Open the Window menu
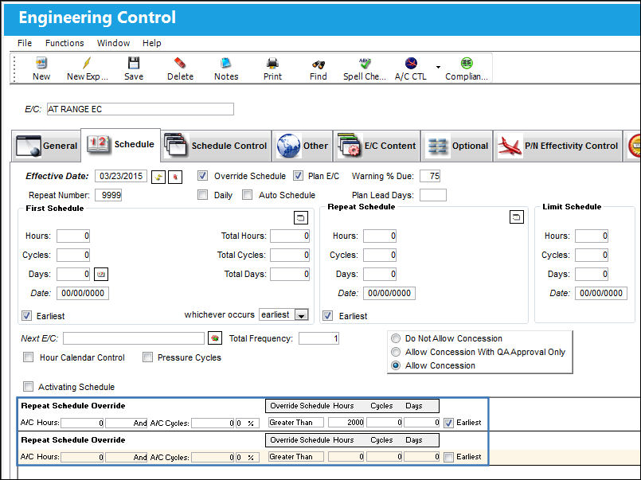The image size is (641, 480). pyautogui.click(x=113, y=43)
